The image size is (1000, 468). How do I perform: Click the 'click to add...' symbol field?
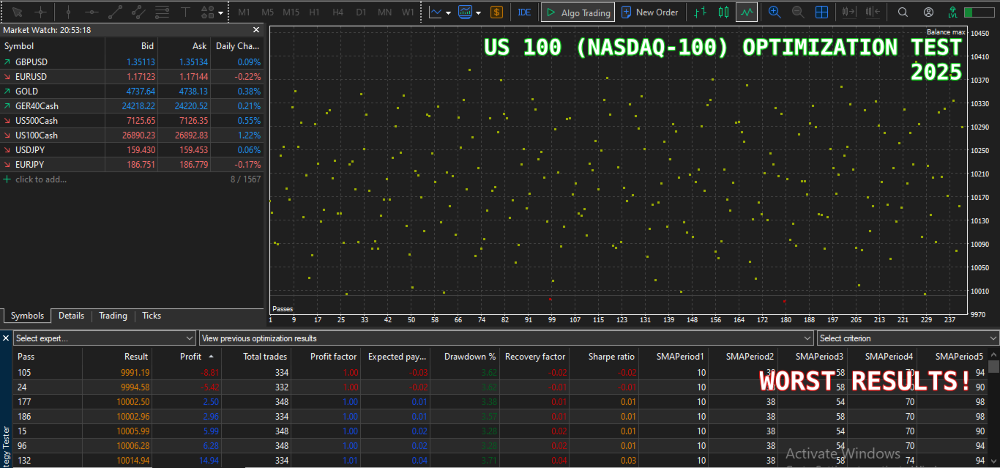click(41, 179)
